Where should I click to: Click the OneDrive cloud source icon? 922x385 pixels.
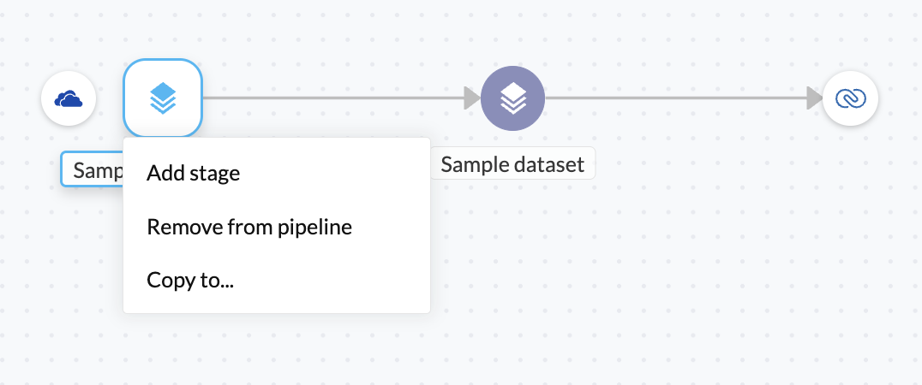tap(69, 99)
